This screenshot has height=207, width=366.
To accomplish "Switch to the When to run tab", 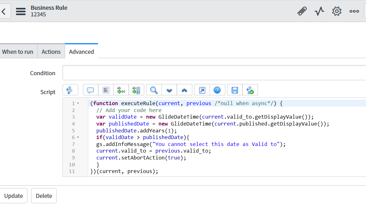I will click(18, 52).
